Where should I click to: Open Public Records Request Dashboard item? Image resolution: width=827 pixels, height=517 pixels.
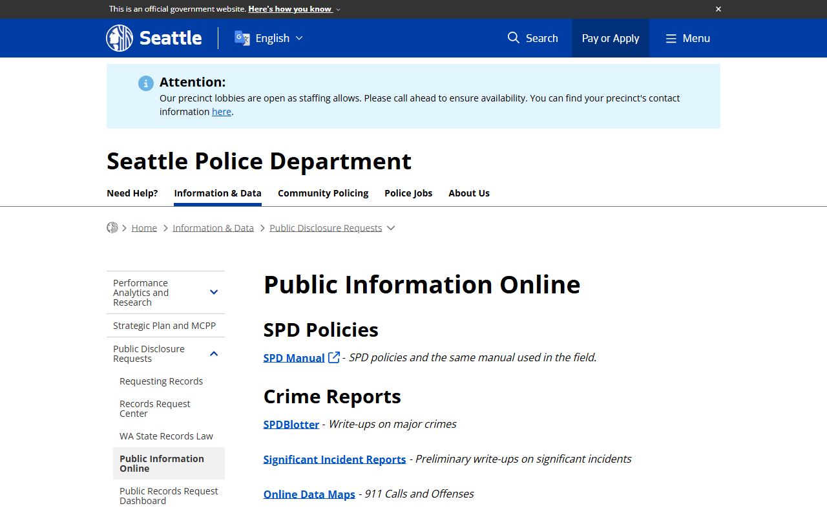[169, 496]
